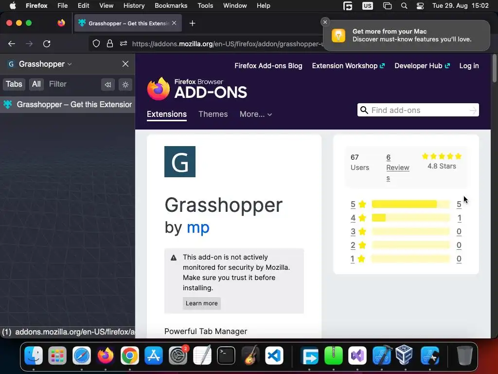Open the Get more from your Mac notification
This screenshot has height=374, width=498.
click(407, 35)
